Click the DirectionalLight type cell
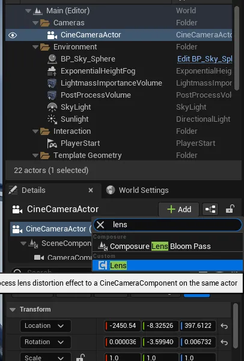The image size is (244, 361). tap(203, 119)
